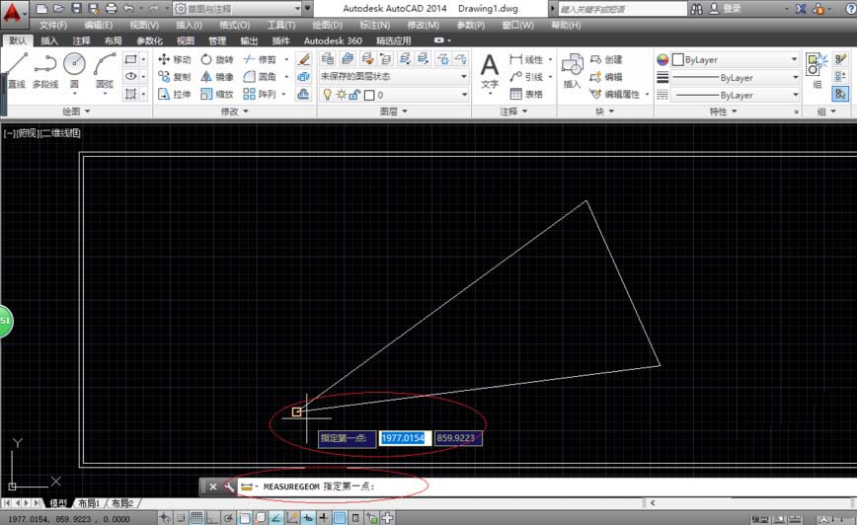Click the Move (移动) tool
Screen dimensions: 857x525
pyautogui.click(x=175, y=59)
